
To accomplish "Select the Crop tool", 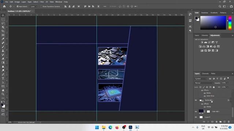I will click(x=3, y=31).
